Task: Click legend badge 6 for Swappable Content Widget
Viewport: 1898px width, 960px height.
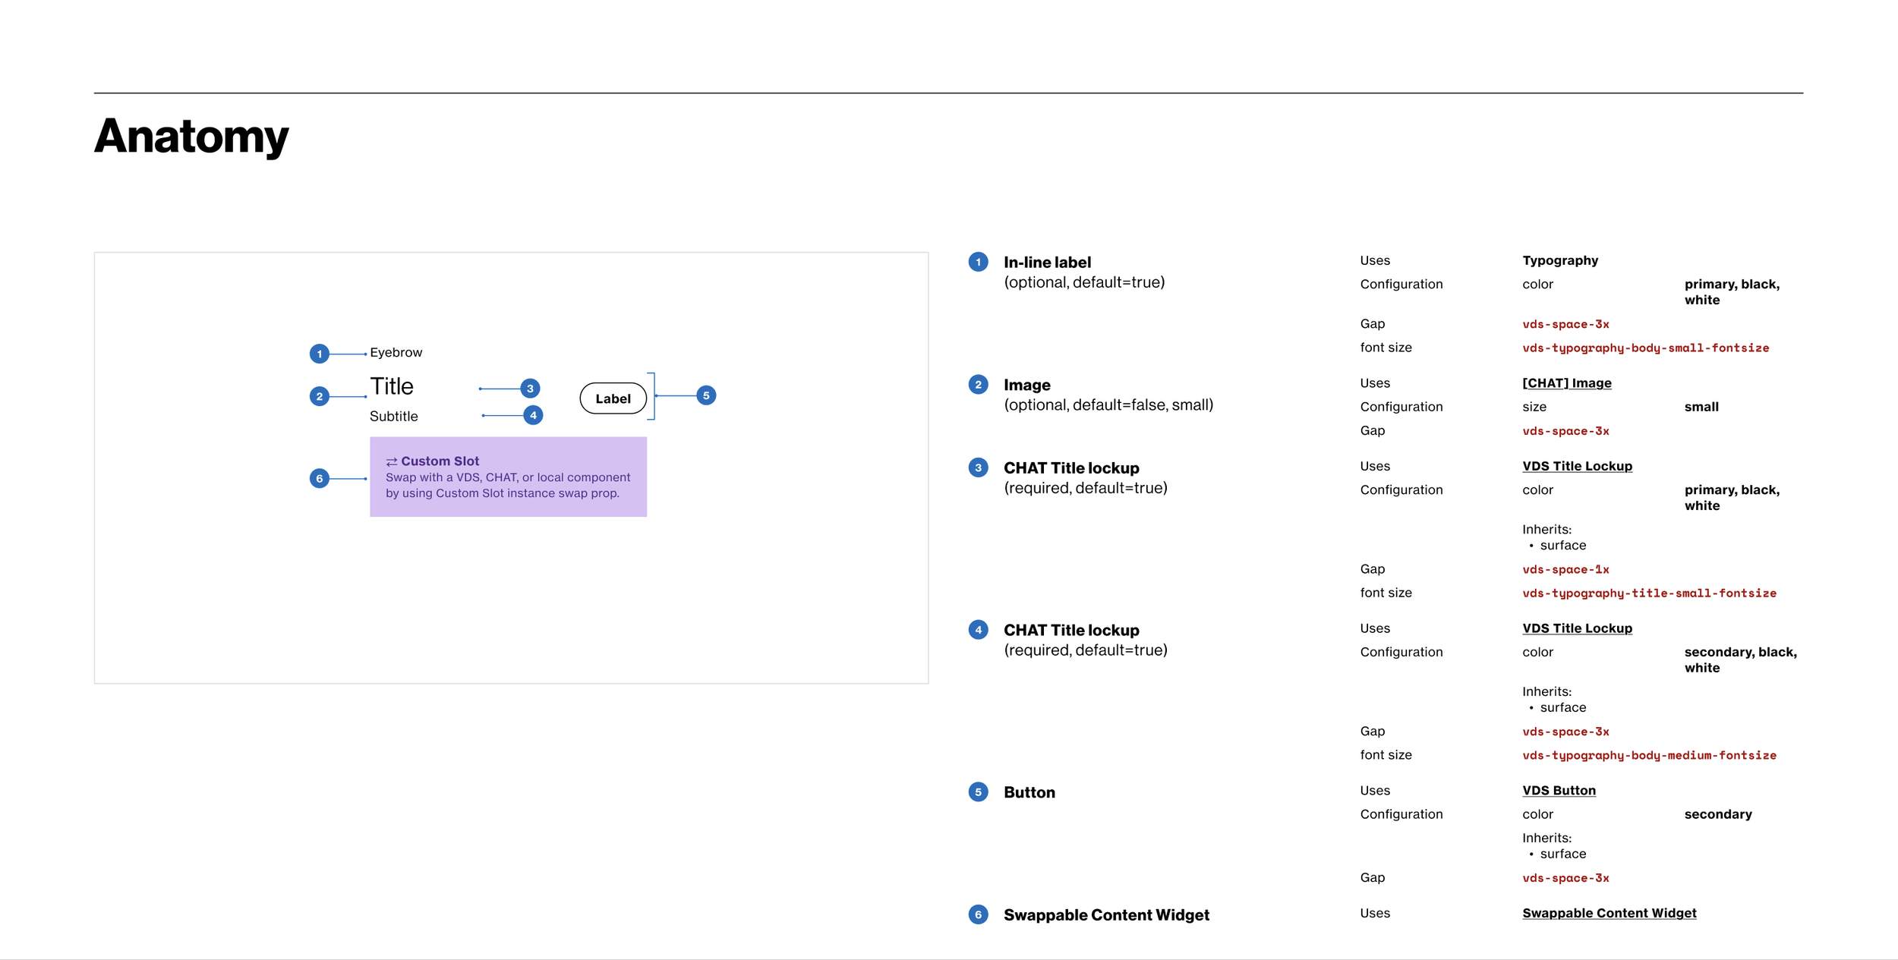Action: (978, 914)
